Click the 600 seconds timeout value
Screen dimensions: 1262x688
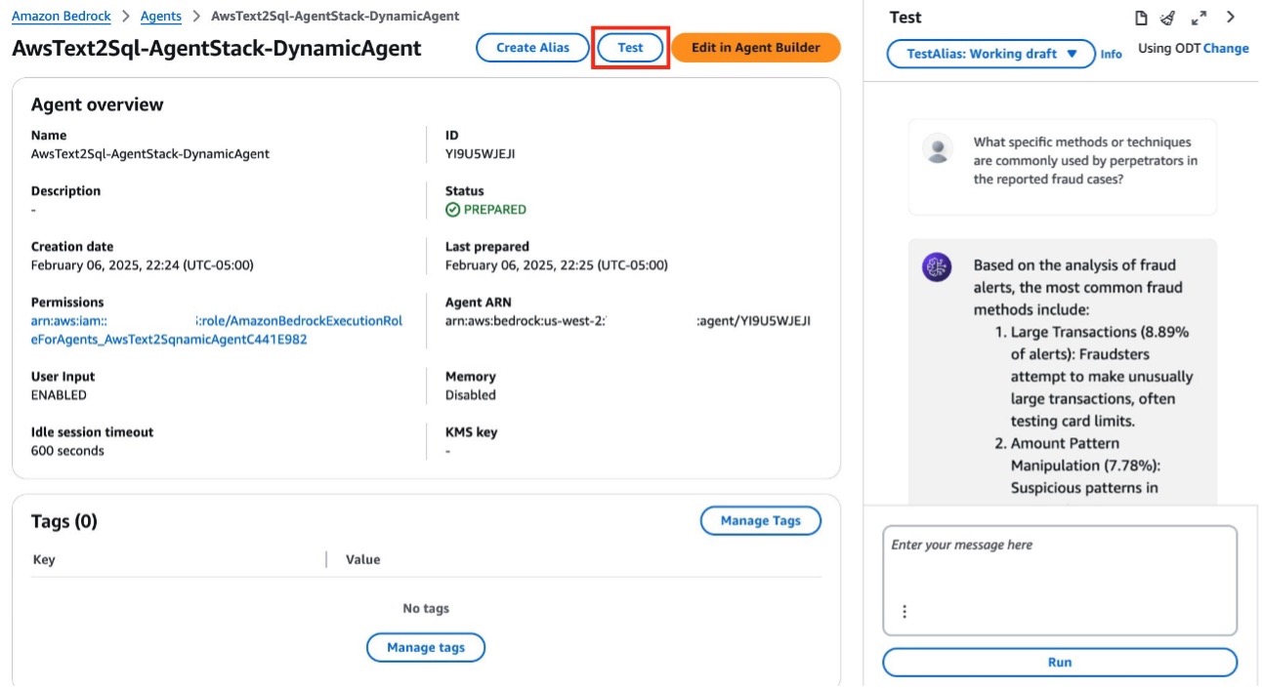click(67, 451)
